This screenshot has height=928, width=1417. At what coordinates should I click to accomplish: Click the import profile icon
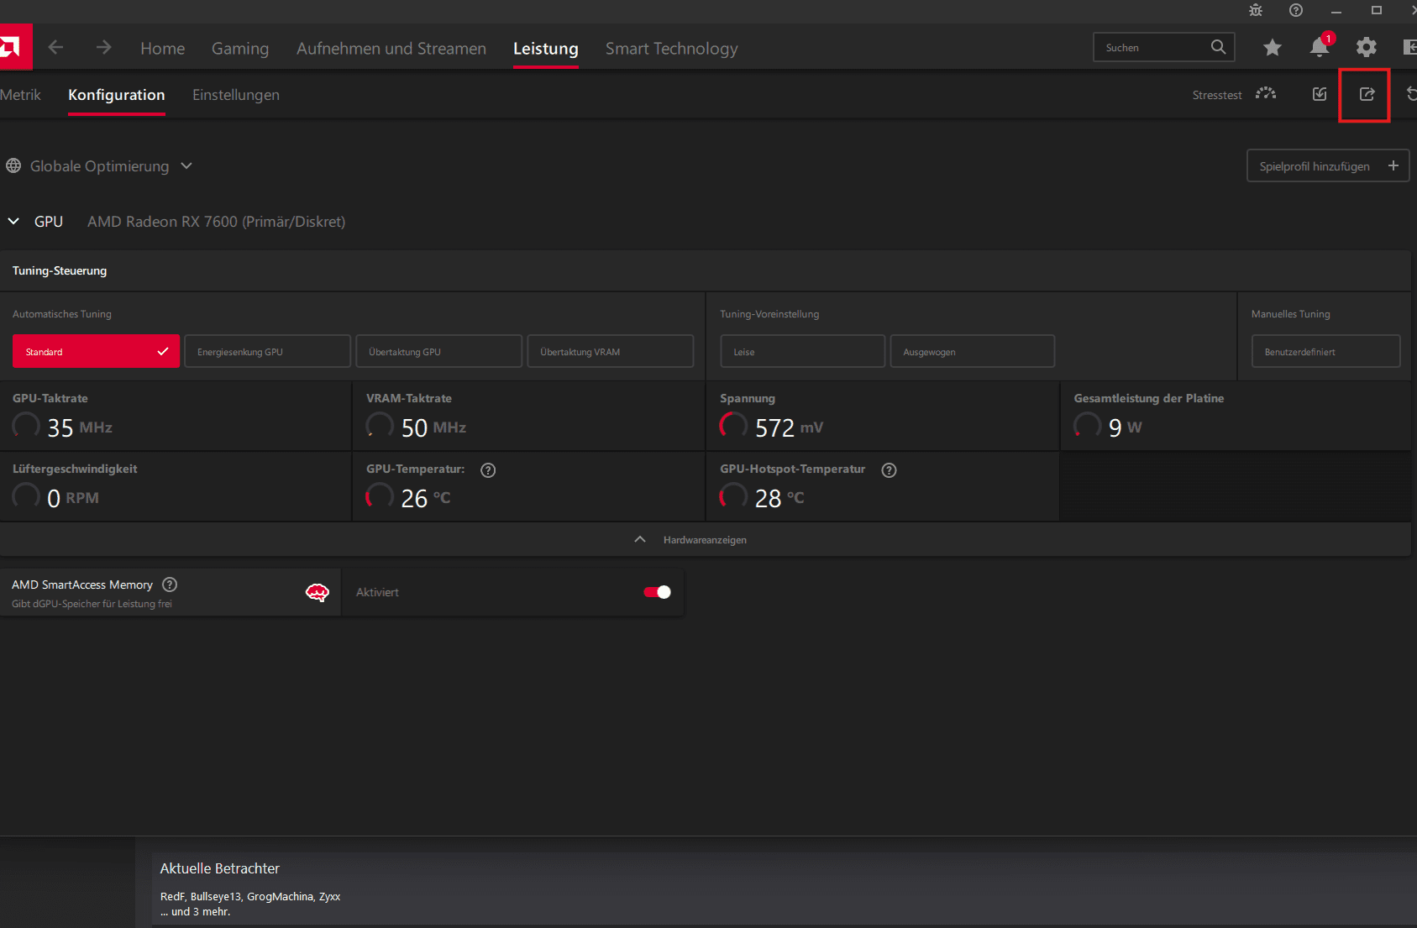(1320, 94)
